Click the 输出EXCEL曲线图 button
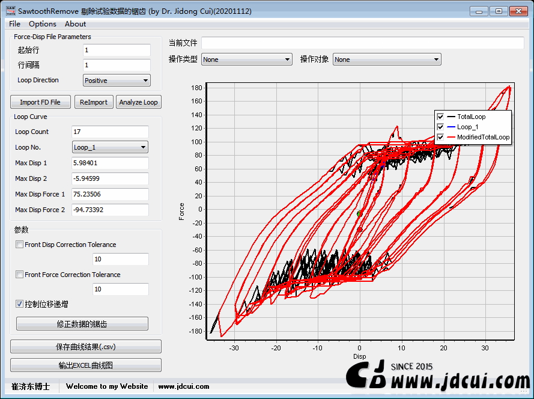The image size is (534, 399). [86, 365]
